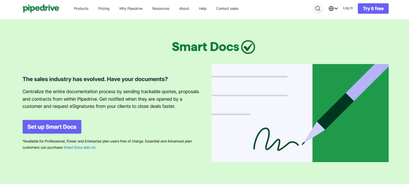Open the Help menu item
The height and width of the screenshot is (184, 409).
click(203, 9)
